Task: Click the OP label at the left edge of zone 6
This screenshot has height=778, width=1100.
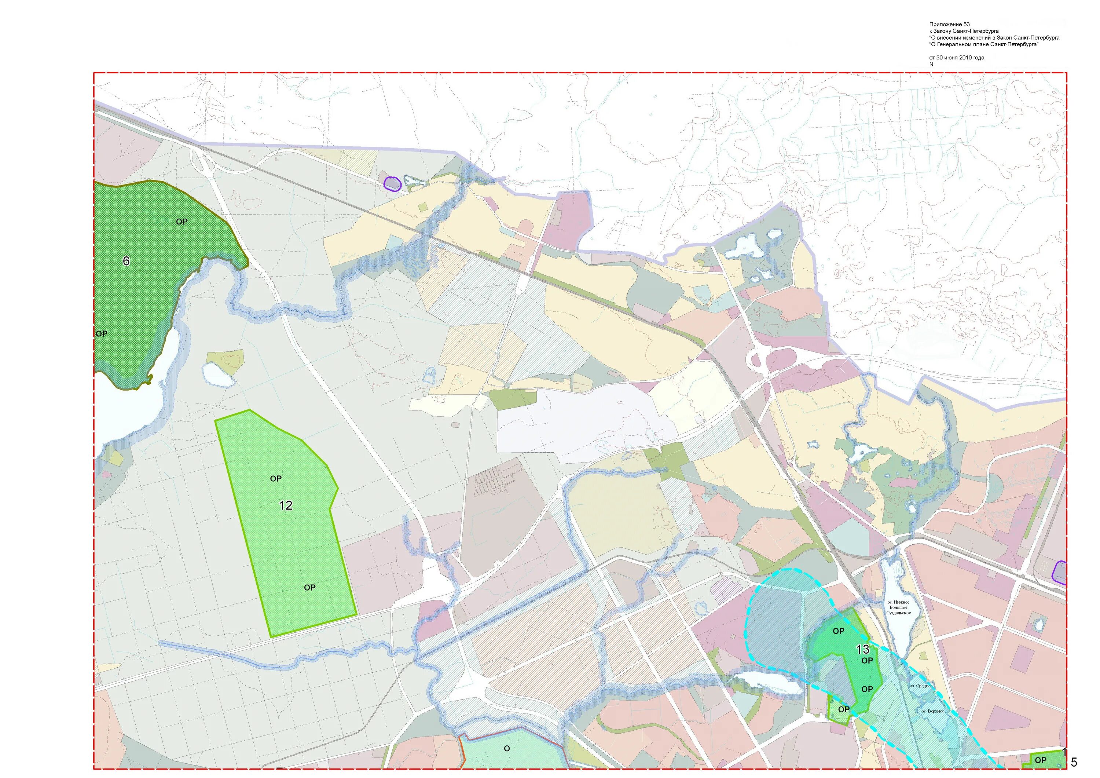Action: pyautogui.click(x=102, y=334)
